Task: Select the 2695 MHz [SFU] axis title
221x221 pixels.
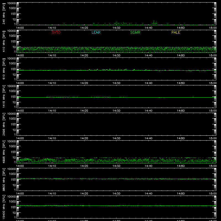Action: click(4, 124)
